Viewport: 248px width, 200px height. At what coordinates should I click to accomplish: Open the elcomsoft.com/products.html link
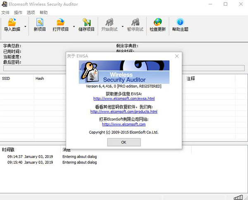point(124,112)
